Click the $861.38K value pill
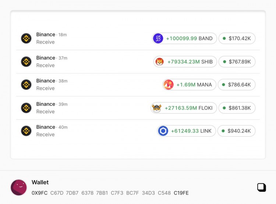The height and width of the screenshot is (204, 276). point(237,108)
